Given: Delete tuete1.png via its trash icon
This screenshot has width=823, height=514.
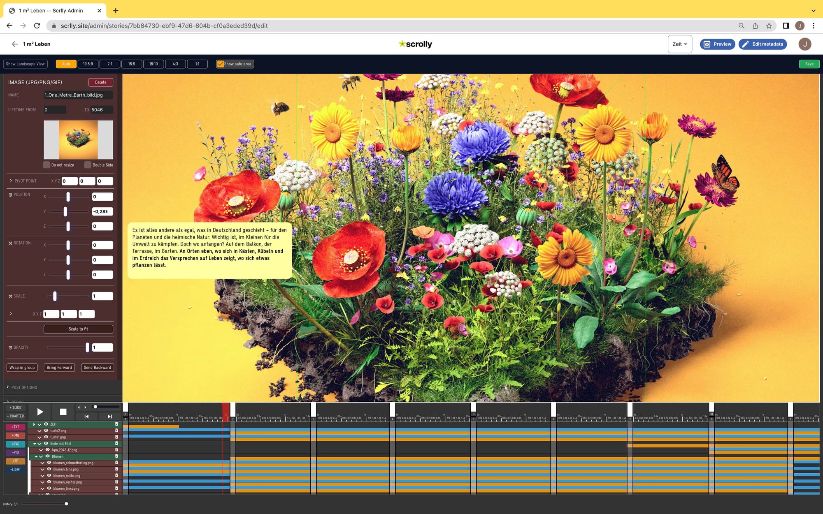Looking at the screenshot, I should coord(116,437).
